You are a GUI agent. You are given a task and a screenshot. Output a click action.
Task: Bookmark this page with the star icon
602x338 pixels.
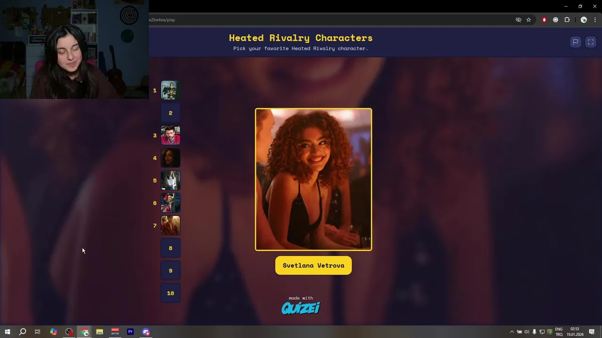(529, 20)
